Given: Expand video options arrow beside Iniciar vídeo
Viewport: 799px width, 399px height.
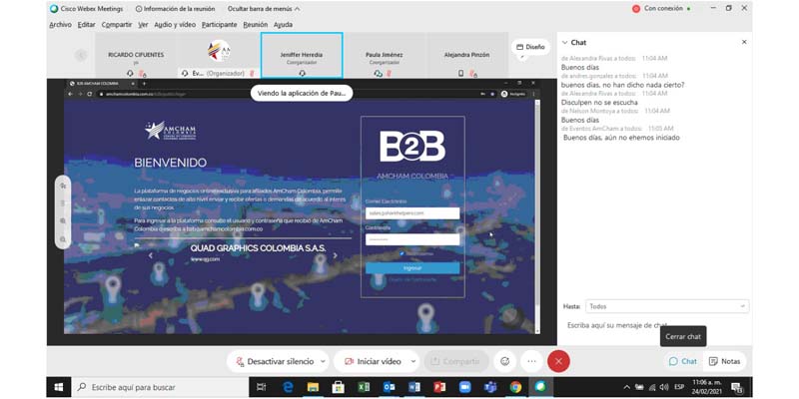Looking at the screenshot, I should pyautogui.click(x=413, y=361).
